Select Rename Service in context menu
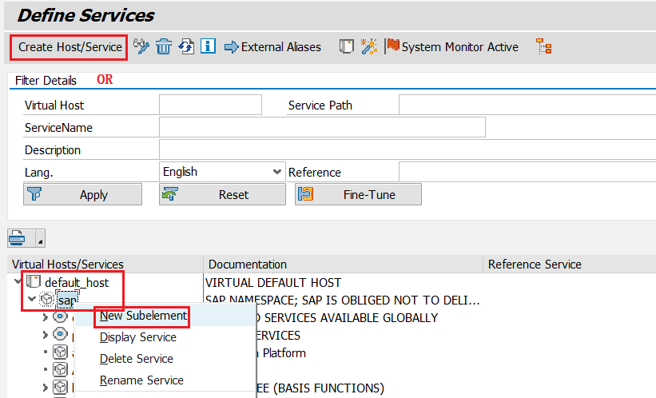Viewport: 656px width, 398px height. (141, 380)
